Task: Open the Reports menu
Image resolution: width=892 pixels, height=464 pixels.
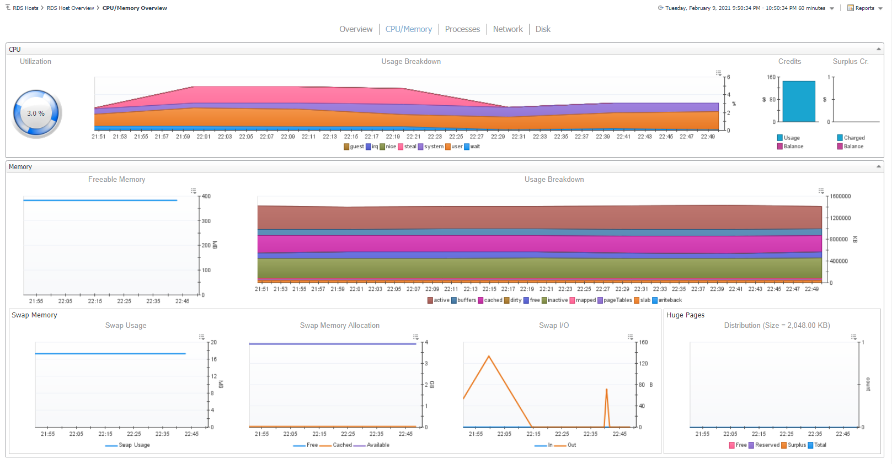Action: click(864, 8)
